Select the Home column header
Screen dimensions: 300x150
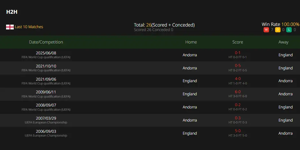pyautogui.click(x=191, y=42)
